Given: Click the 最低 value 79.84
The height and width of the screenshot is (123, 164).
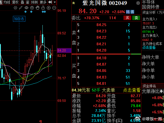Looking at the screenshot, I should pyautogui.click(x=136, y=106).
